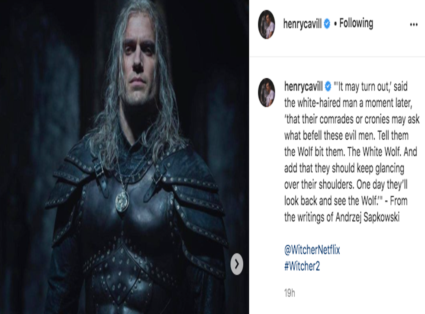Click the header profile avatar
Viewport: 425px width, 314px height.
pos(267,24)
